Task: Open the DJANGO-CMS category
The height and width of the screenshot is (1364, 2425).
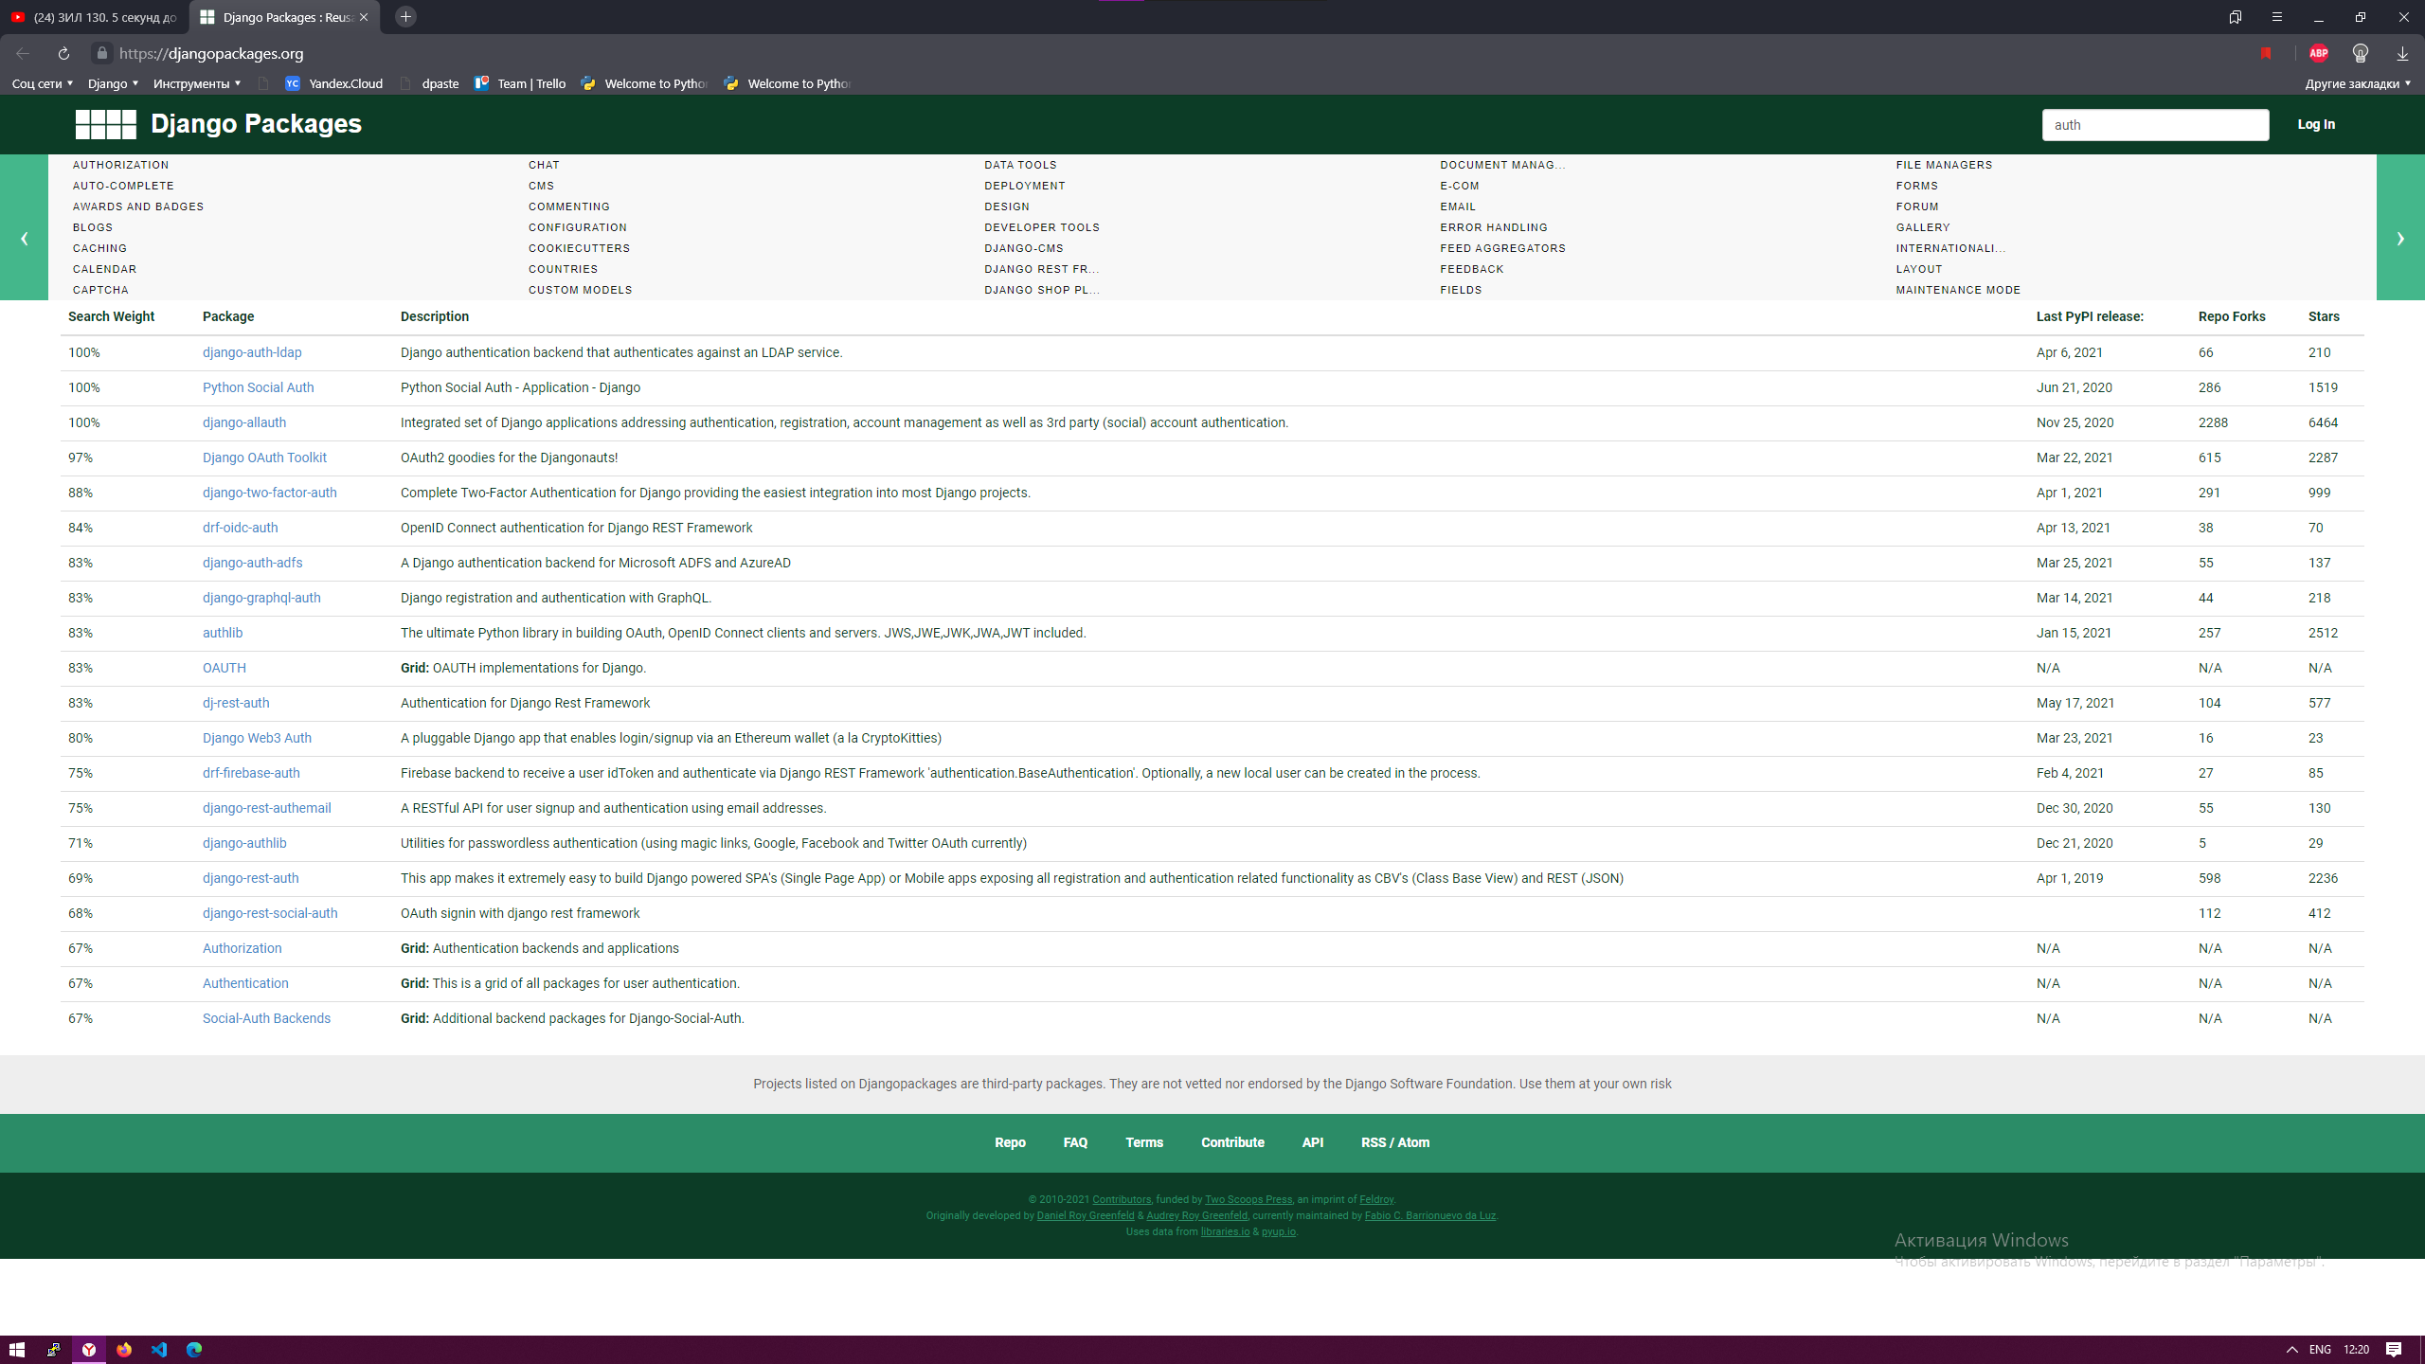Action: tap(1023, 248)
